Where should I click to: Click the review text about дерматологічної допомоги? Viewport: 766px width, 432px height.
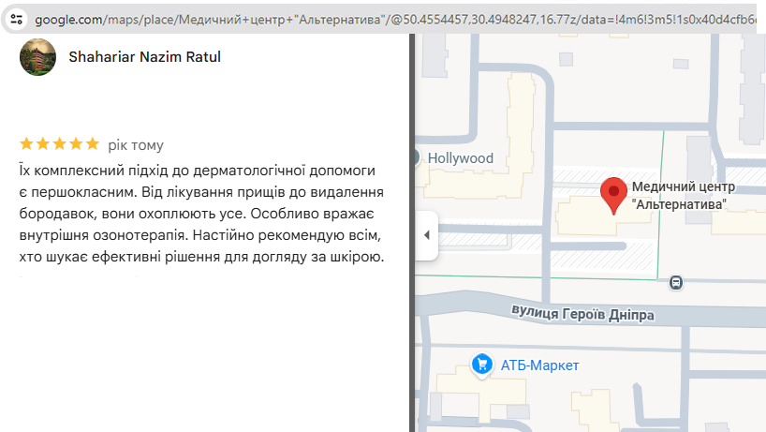pyautogui.click(x=201, y=214)
